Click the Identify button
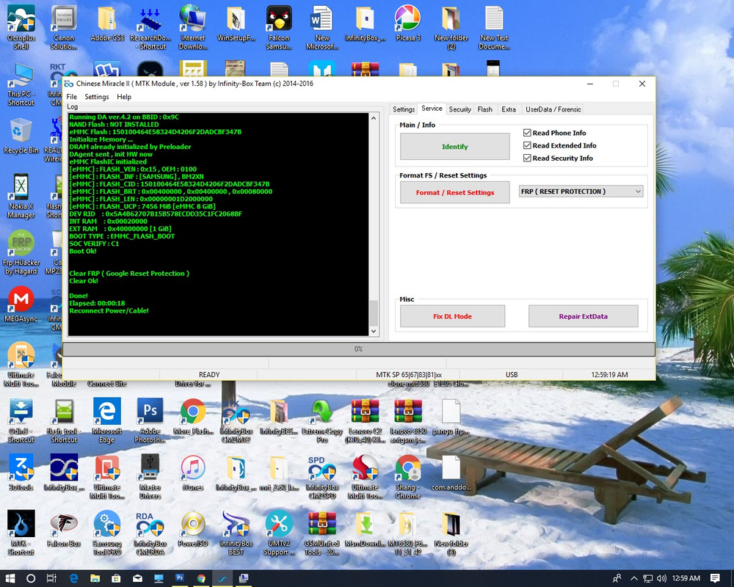Screen dimensions: 734x587 tap(454, 147)
